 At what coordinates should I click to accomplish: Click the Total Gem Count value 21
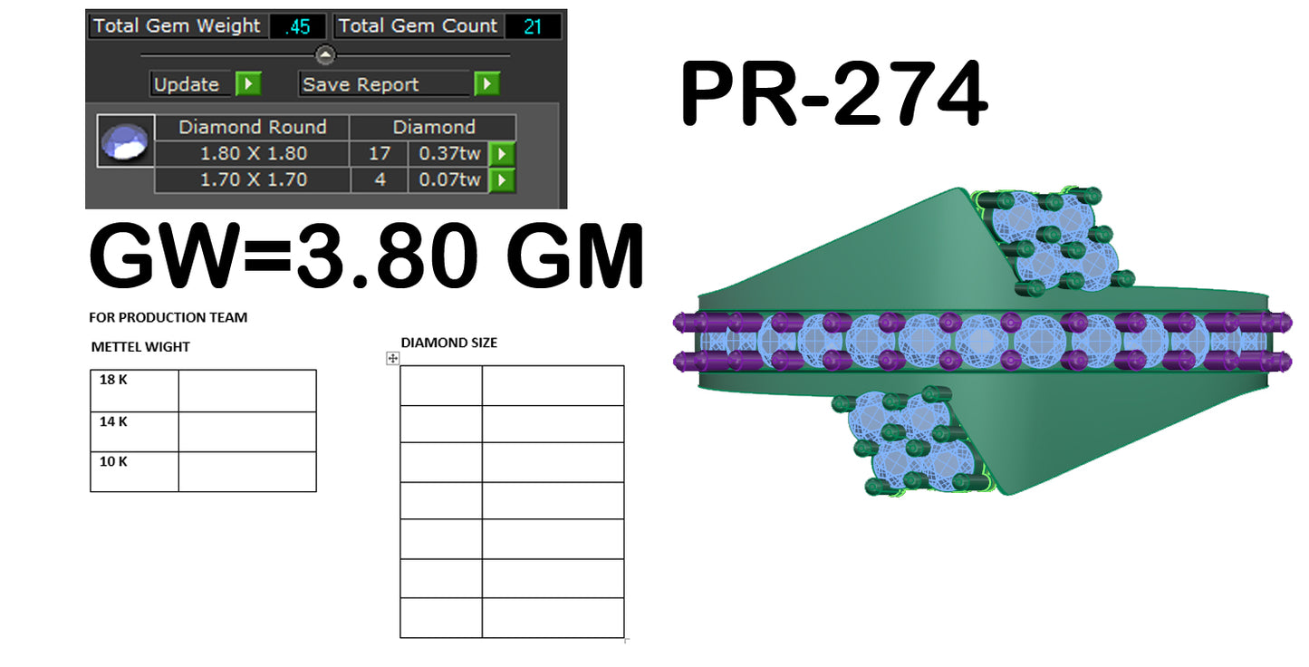[x=533, y=26]
